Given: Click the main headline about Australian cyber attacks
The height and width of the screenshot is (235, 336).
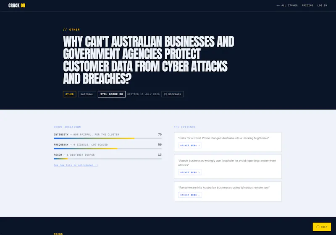Looking at the screenshot, I should 149,60.
